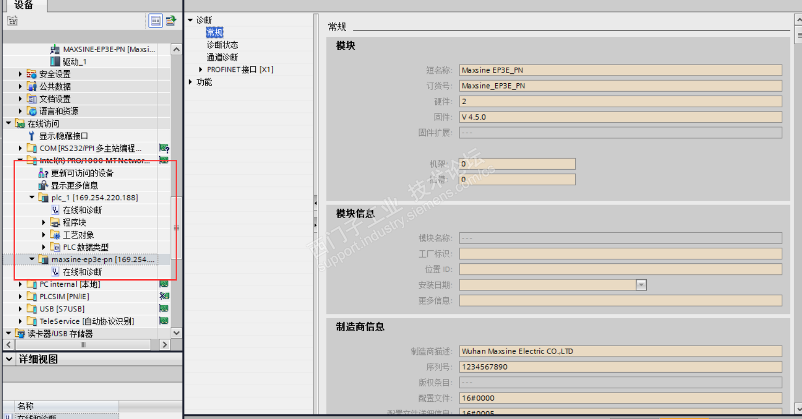
Task: Click the 读卡器/USB 存储器 icon
Action: pyautogui.click(x=20, y=334)
